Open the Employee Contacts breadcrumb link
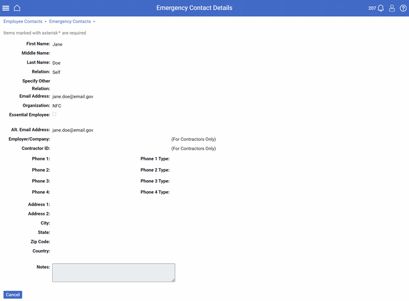The image size is (409, 301). coord(22,21)
